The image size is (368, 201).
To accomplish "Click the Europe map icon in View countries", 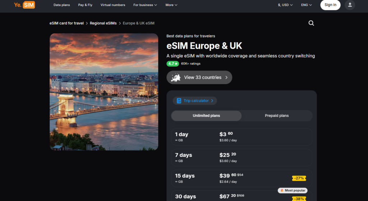I will (x=176, y=77).
